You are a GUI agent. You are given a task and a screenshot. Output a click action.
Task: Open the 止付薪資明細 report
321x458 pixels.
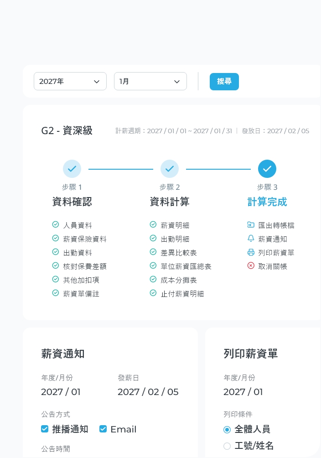(x=182, y=294)
